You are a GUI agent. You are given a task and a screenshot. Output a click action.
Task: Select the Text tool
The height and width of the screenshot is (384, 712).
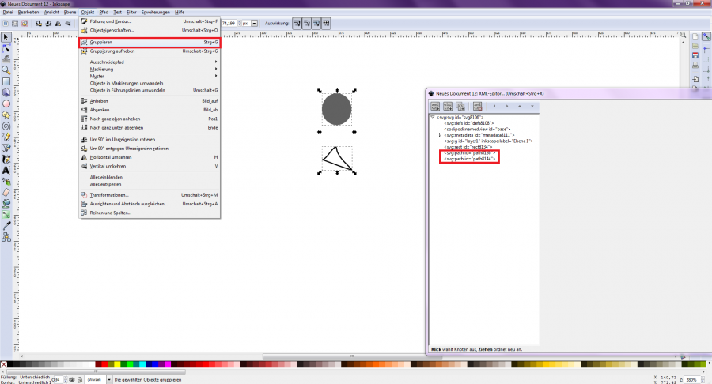(x=6, y=169)
